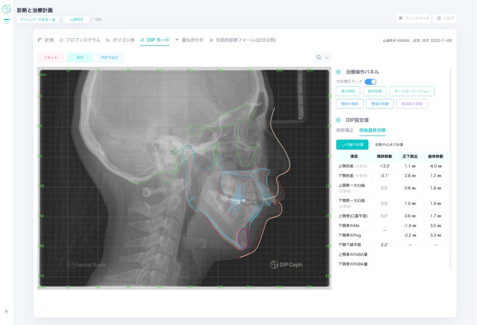Click the プロフィログラム tab icon
Screen dimensions: 477x325
coord(61,40)
